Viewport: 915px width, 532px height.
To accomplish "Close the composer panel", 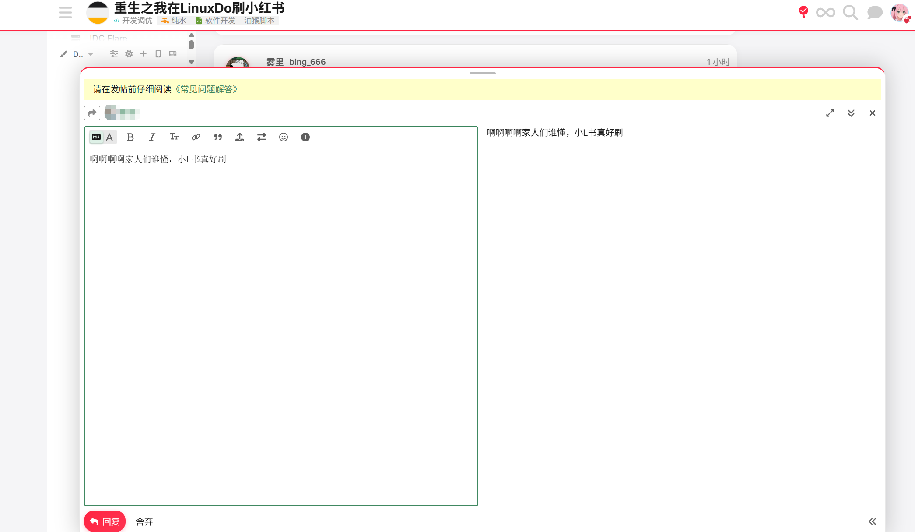I will 872,113.
